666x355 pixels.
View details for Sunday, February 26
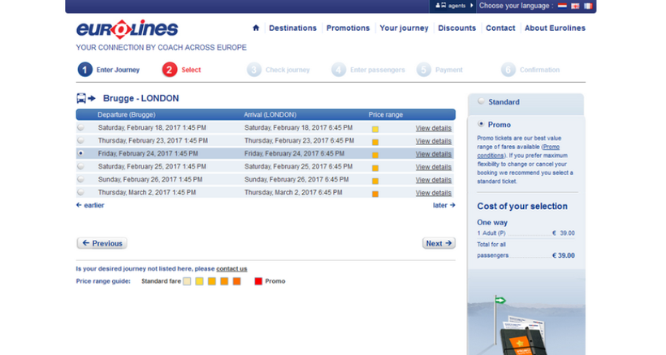point(433,180)
